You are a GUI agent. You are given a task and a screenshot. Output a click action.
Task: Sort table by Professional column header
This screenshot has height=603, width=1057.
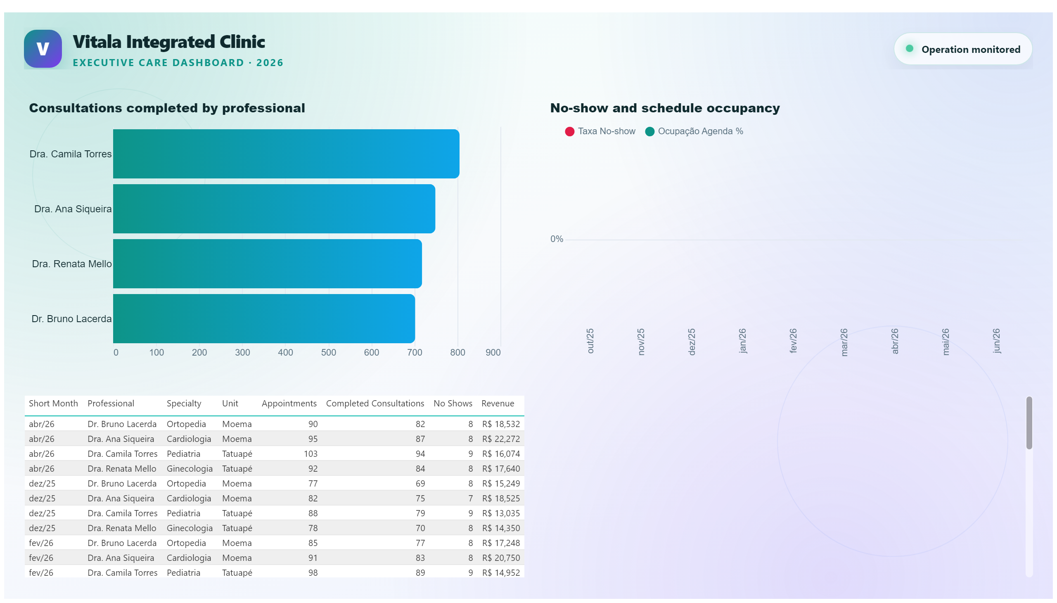[x=111, y=404]
